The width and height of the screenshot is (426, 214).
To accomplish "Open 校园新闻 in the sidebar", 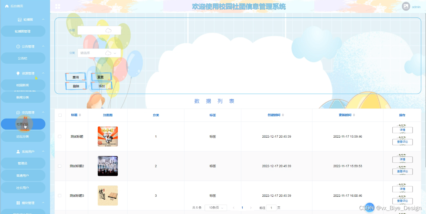I will pos(23,85).
